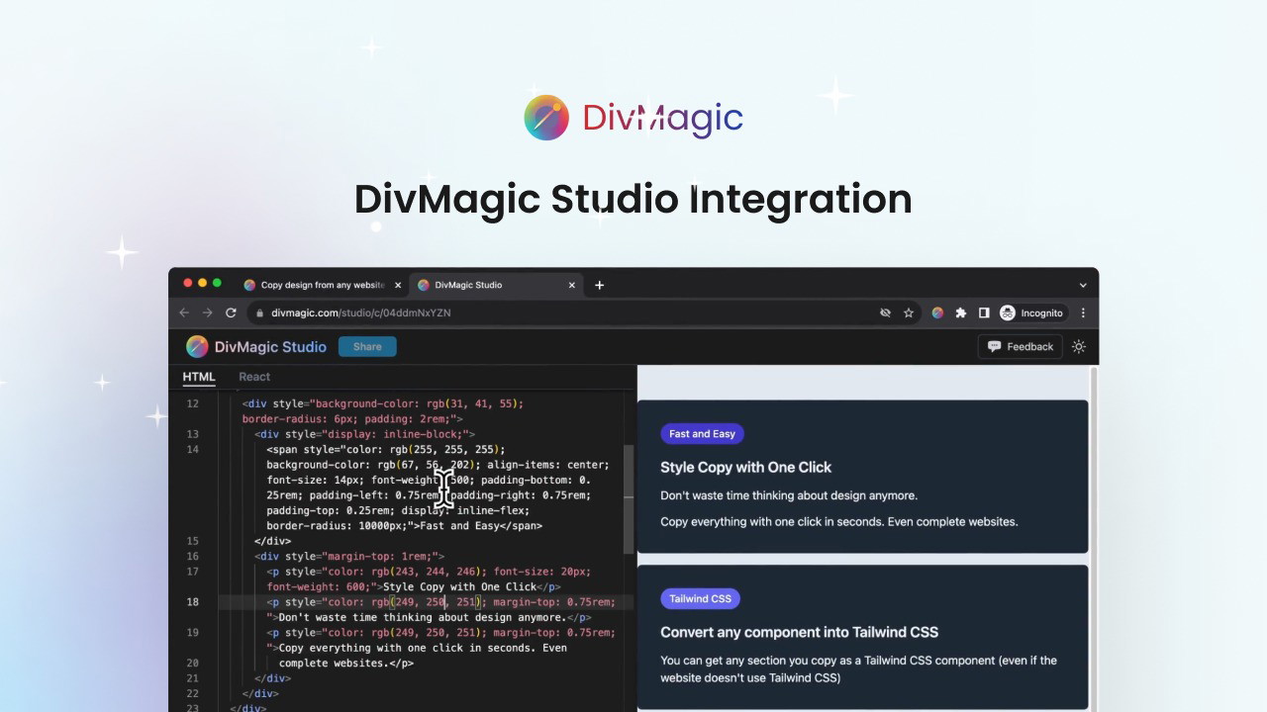This screenshot has height=712, width=1267.
Task: Bookmark this page with the star icon
Action: [x=909, y=312]
